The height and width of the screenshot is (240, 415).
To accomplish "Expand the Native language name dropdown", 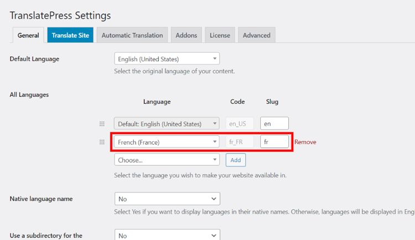I will [167, 199].
